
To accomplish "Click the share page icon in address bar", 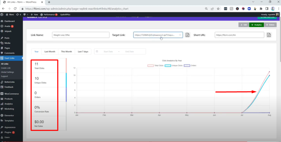I will coord(212,9).
